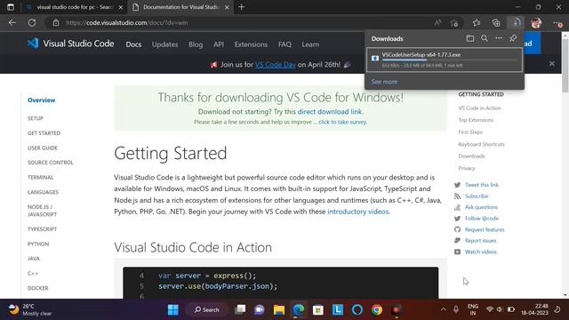Click the browser Downloads toolbar icon
Screen dimensions: 569x320
(516, 23)
